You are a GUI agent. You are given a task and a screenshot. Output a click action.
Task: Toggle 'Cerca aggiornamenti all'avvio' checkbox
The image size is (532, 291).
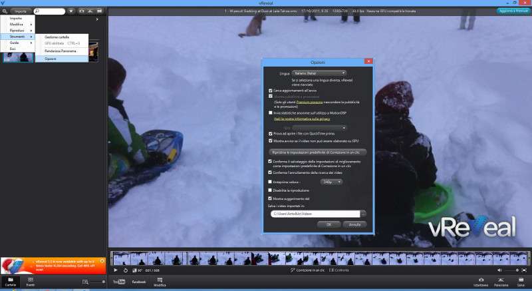click(270, 91)
